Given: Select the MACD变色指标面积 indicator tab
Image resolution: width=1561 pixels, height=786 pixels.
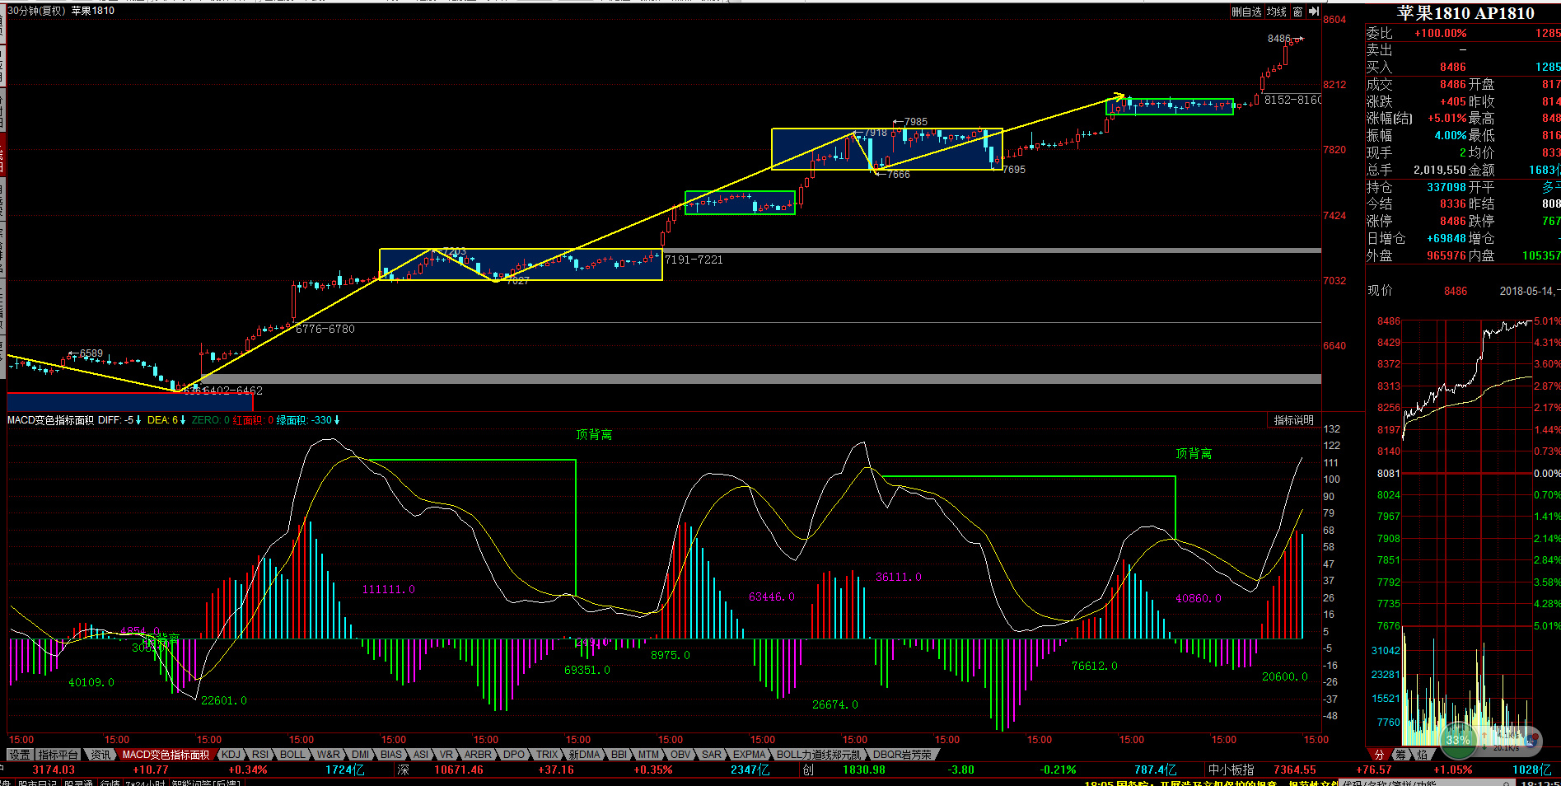Looking at the screenshot, I should [x=166, y=755].
